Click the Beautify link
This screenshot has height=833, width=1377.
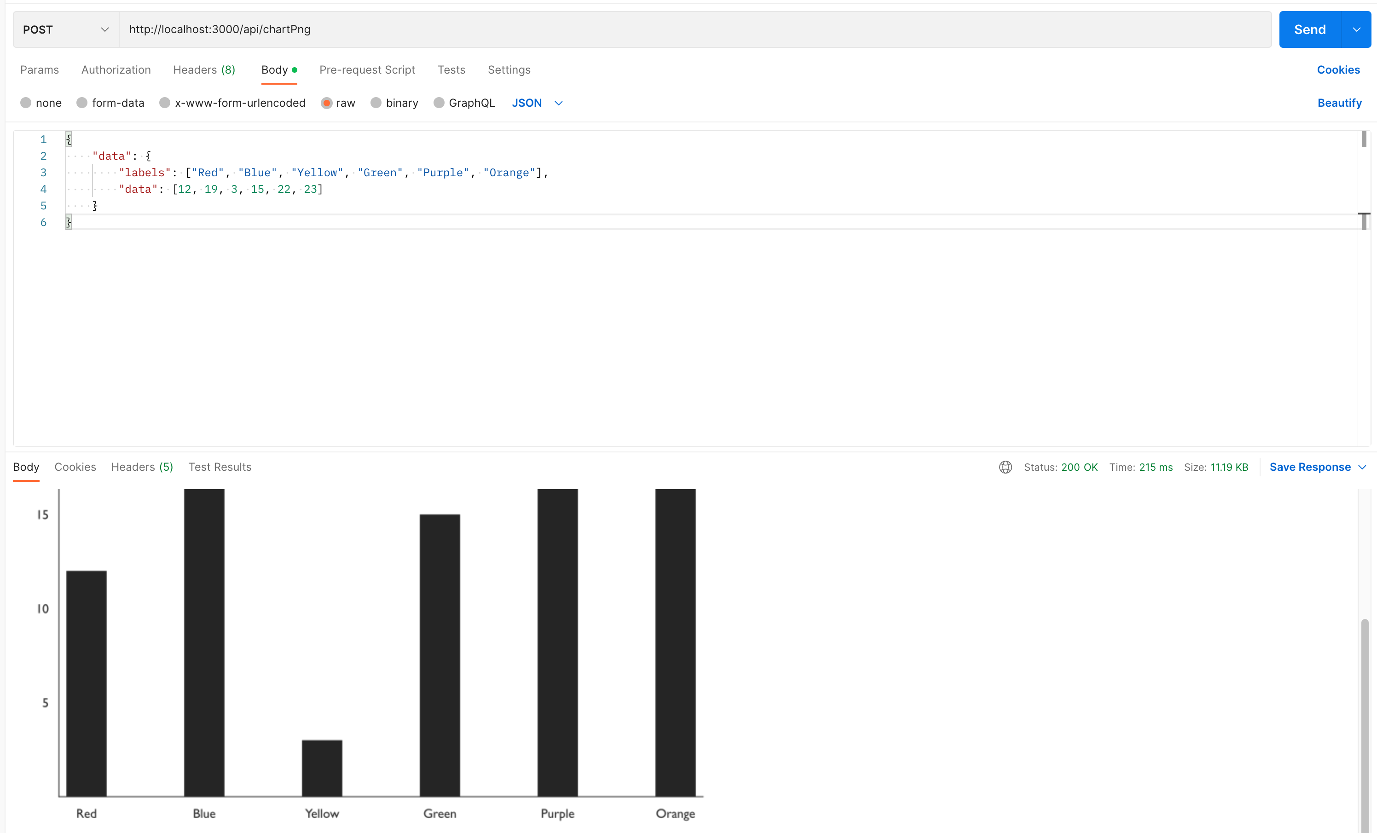pyautogui.click(x=1339, y=103)
